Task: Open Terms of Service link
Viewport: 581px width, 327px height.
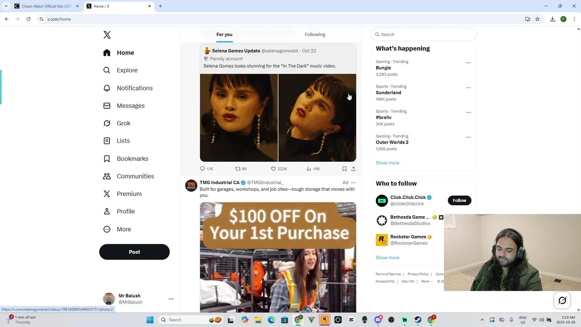Action: tap(388, 274)
